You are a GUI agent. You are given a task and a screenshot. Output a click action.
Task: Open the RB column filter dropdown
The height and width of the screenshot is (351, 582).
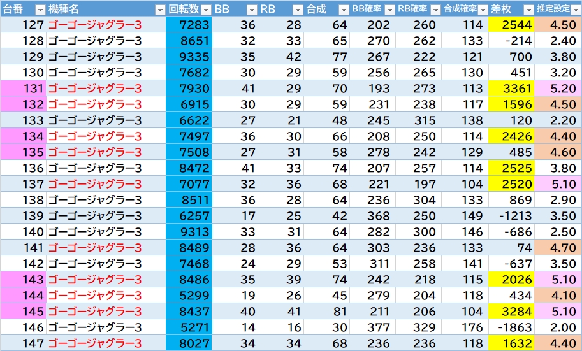[x=298, y=10]
